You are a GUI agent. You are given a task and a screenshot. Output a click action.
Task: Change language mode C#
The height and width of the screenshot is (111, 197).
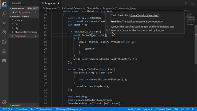coord(182,109)
